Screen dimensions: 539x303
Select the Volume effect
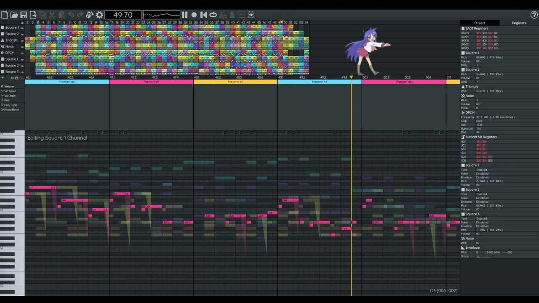(x=9, y=87)
